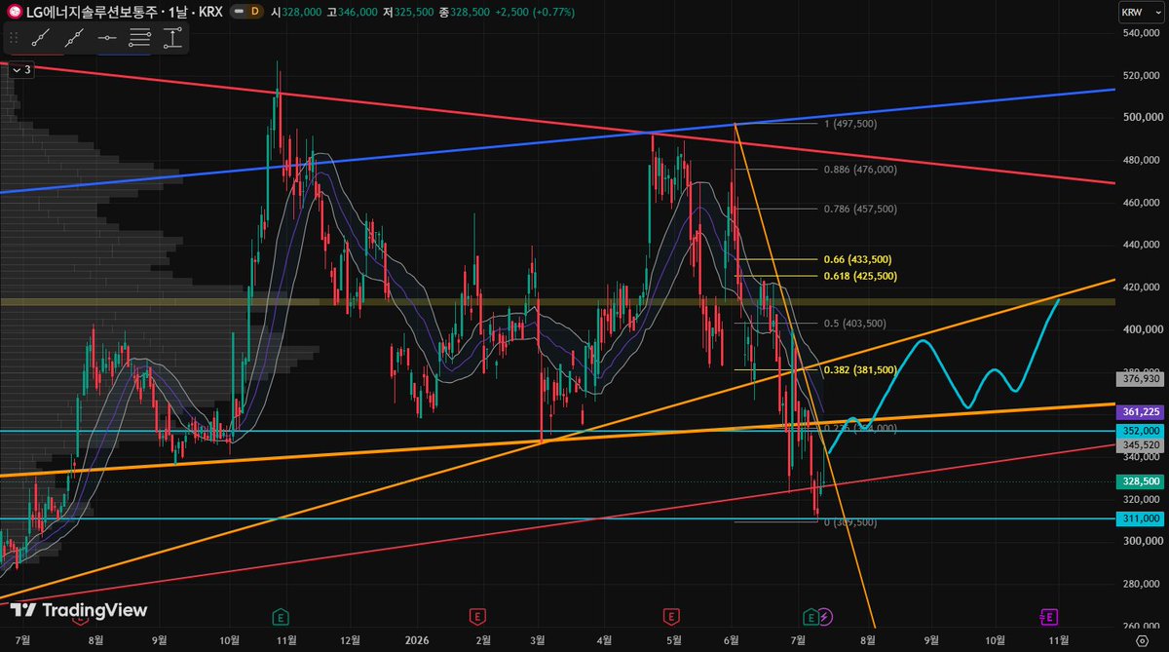Click the 종328,500 close price value

point(467,12)
